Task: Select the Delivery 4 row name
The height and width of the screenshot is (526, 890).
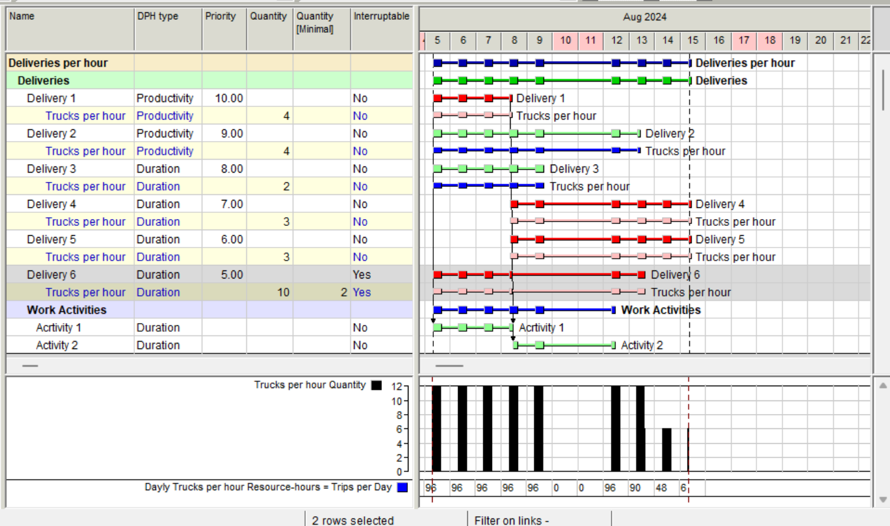Action: pos(51,204)
